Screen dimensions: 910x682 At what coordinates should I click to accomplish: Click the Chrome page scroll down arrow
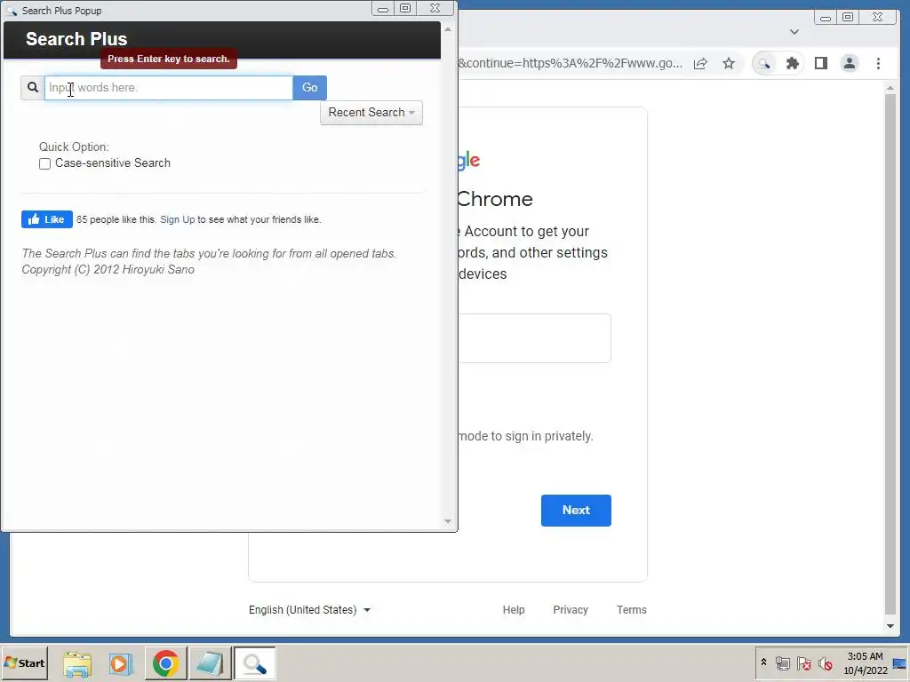click(890, 626)
